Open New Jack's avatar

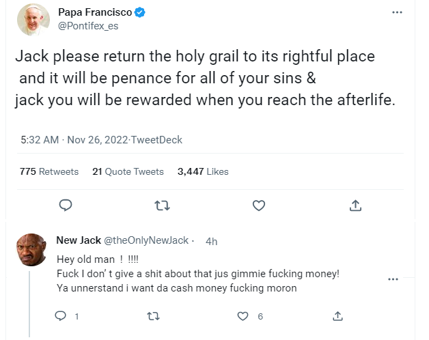pyautogui.click(x=31, y=251)
